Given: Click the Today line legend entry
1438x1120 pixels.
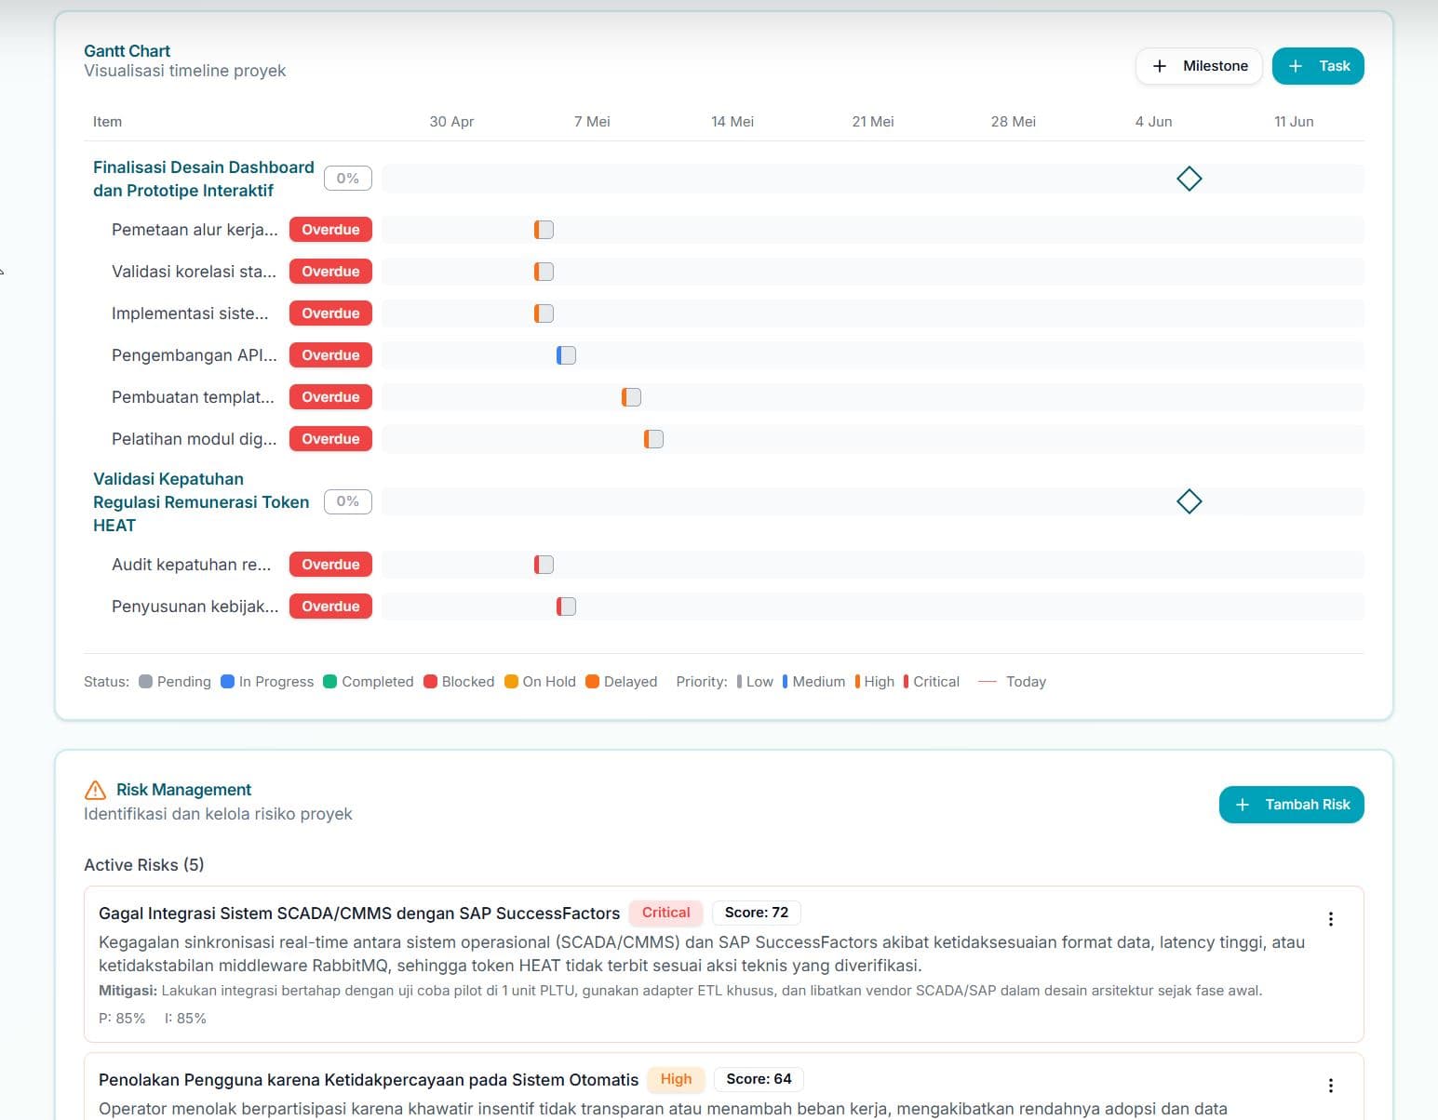Looking at the screenshot, I should (x=1012, y=682).
